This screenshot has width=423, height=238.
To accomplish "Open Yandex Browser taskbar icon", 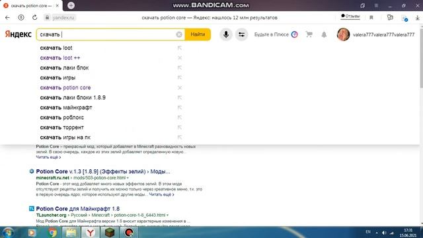I will click(x=91, y=232).
